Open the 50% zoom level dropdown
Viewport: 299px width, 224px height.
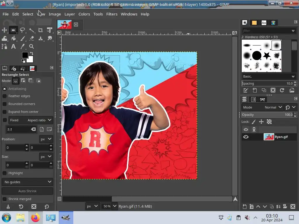[x=114, y=206]
